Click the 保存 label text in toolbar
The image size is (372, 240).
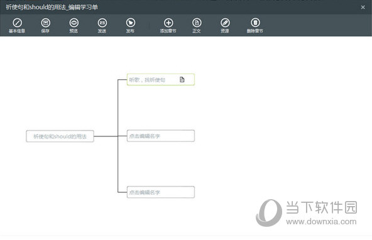[x=45, y=31]
